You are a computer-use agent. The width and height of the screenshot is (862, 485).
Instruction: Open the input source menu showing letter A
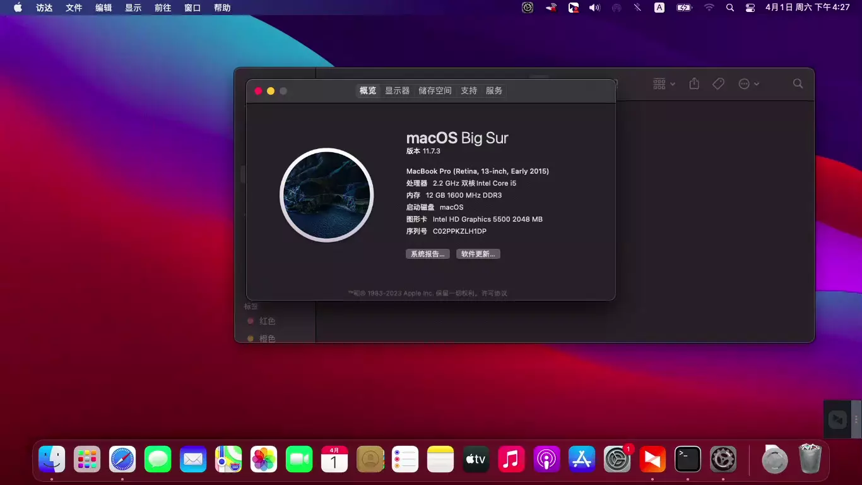point(659,8)
